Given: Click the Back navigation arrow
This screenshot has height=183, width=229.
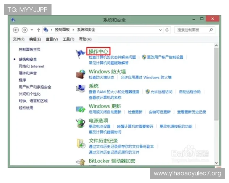Looking at the screenshot, I should tap(16, 30).
